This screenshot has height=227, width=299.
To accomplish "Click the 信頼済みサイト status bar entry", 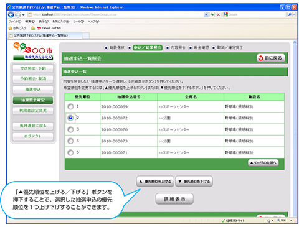I will coord(233,221).
